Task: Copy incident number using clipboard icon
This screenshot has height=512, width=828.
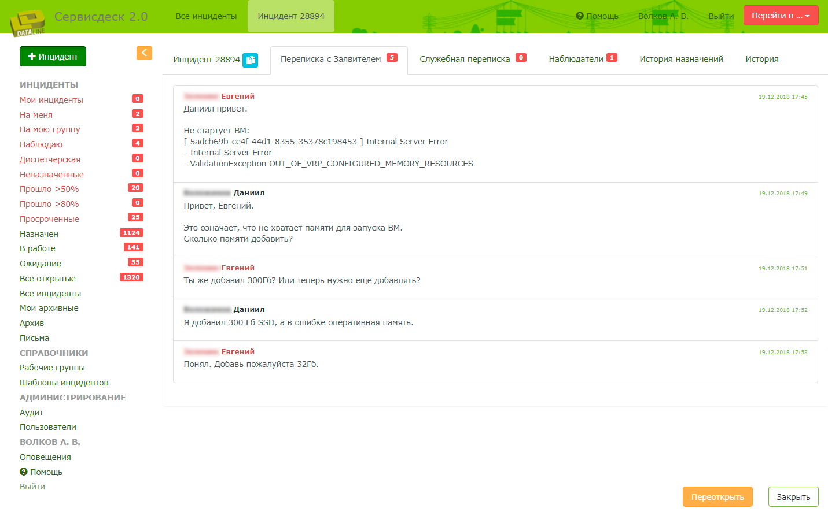Action: click(249, 60)
